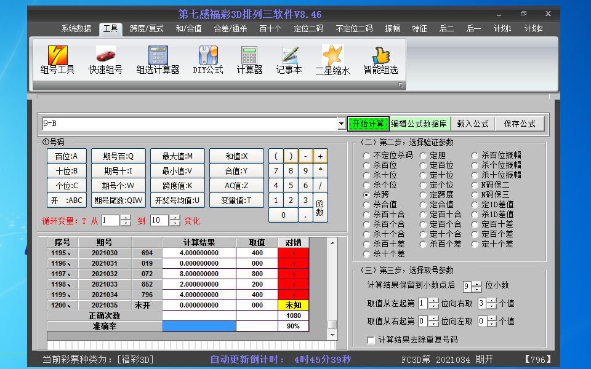Insert the 和值:X variable
This screenshot has width=591, height=369.
236,156
